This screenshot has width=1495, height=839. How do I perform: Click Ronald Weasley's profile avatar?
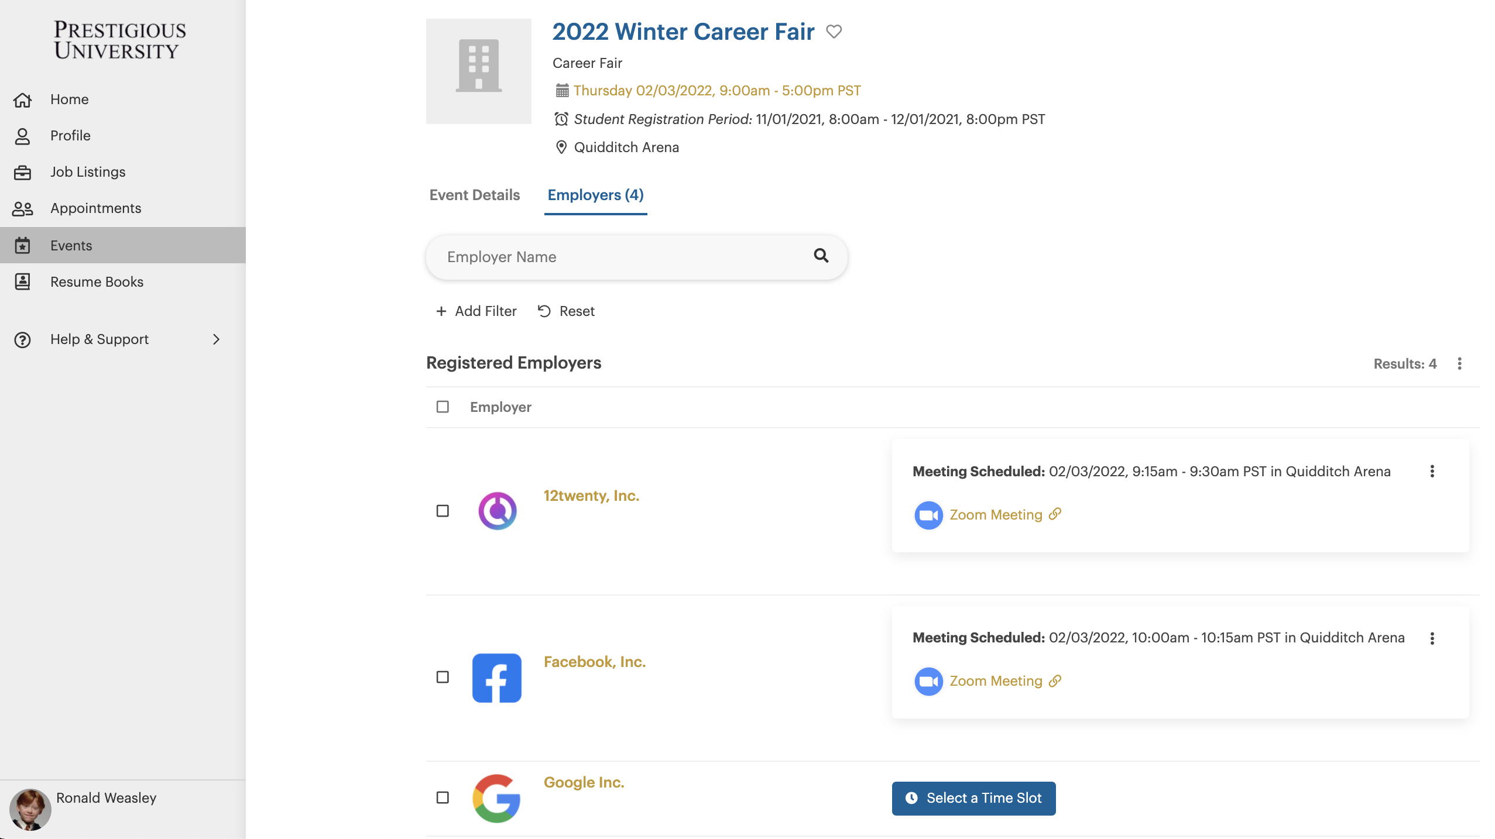coord(30,809)
